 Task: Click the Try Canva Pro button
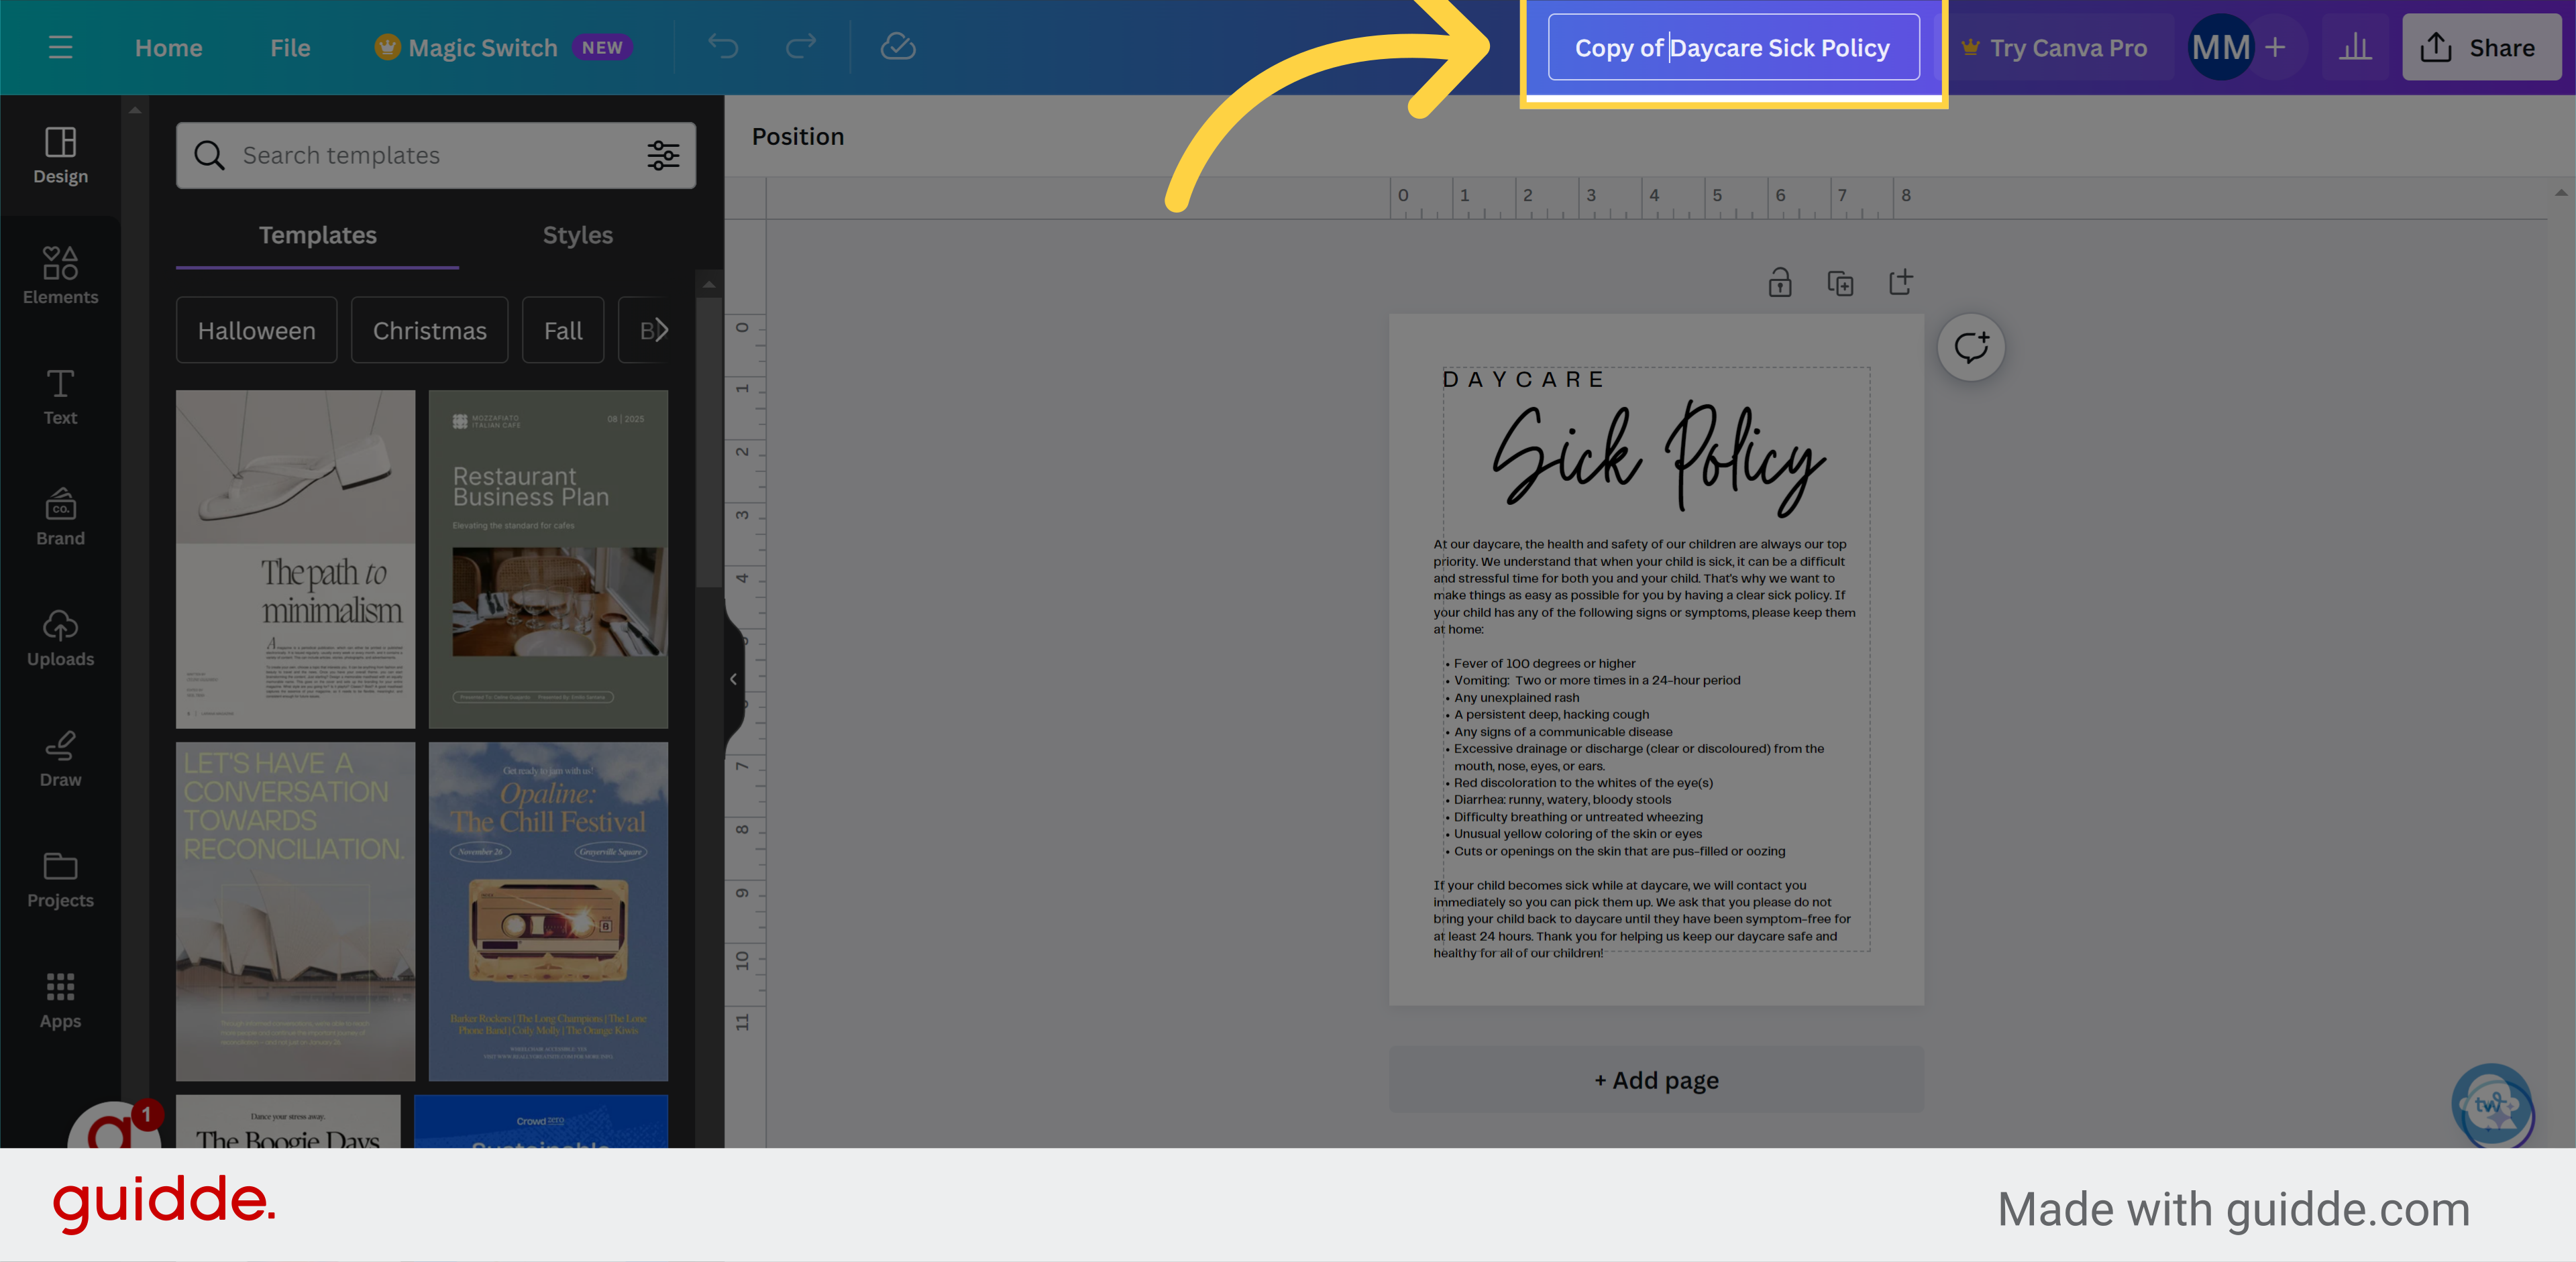coord(2056,47)
